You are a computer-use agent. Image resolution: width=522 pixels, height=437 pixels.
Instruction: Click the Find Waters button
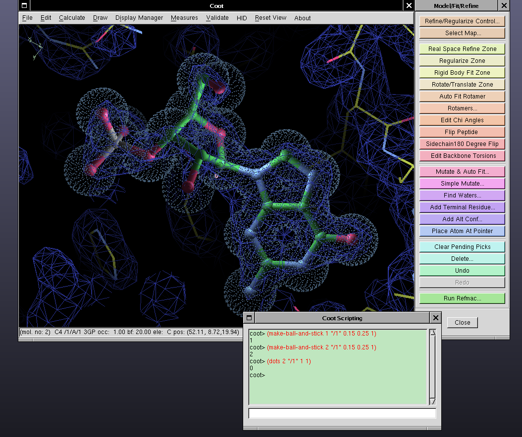coord(462,195)
